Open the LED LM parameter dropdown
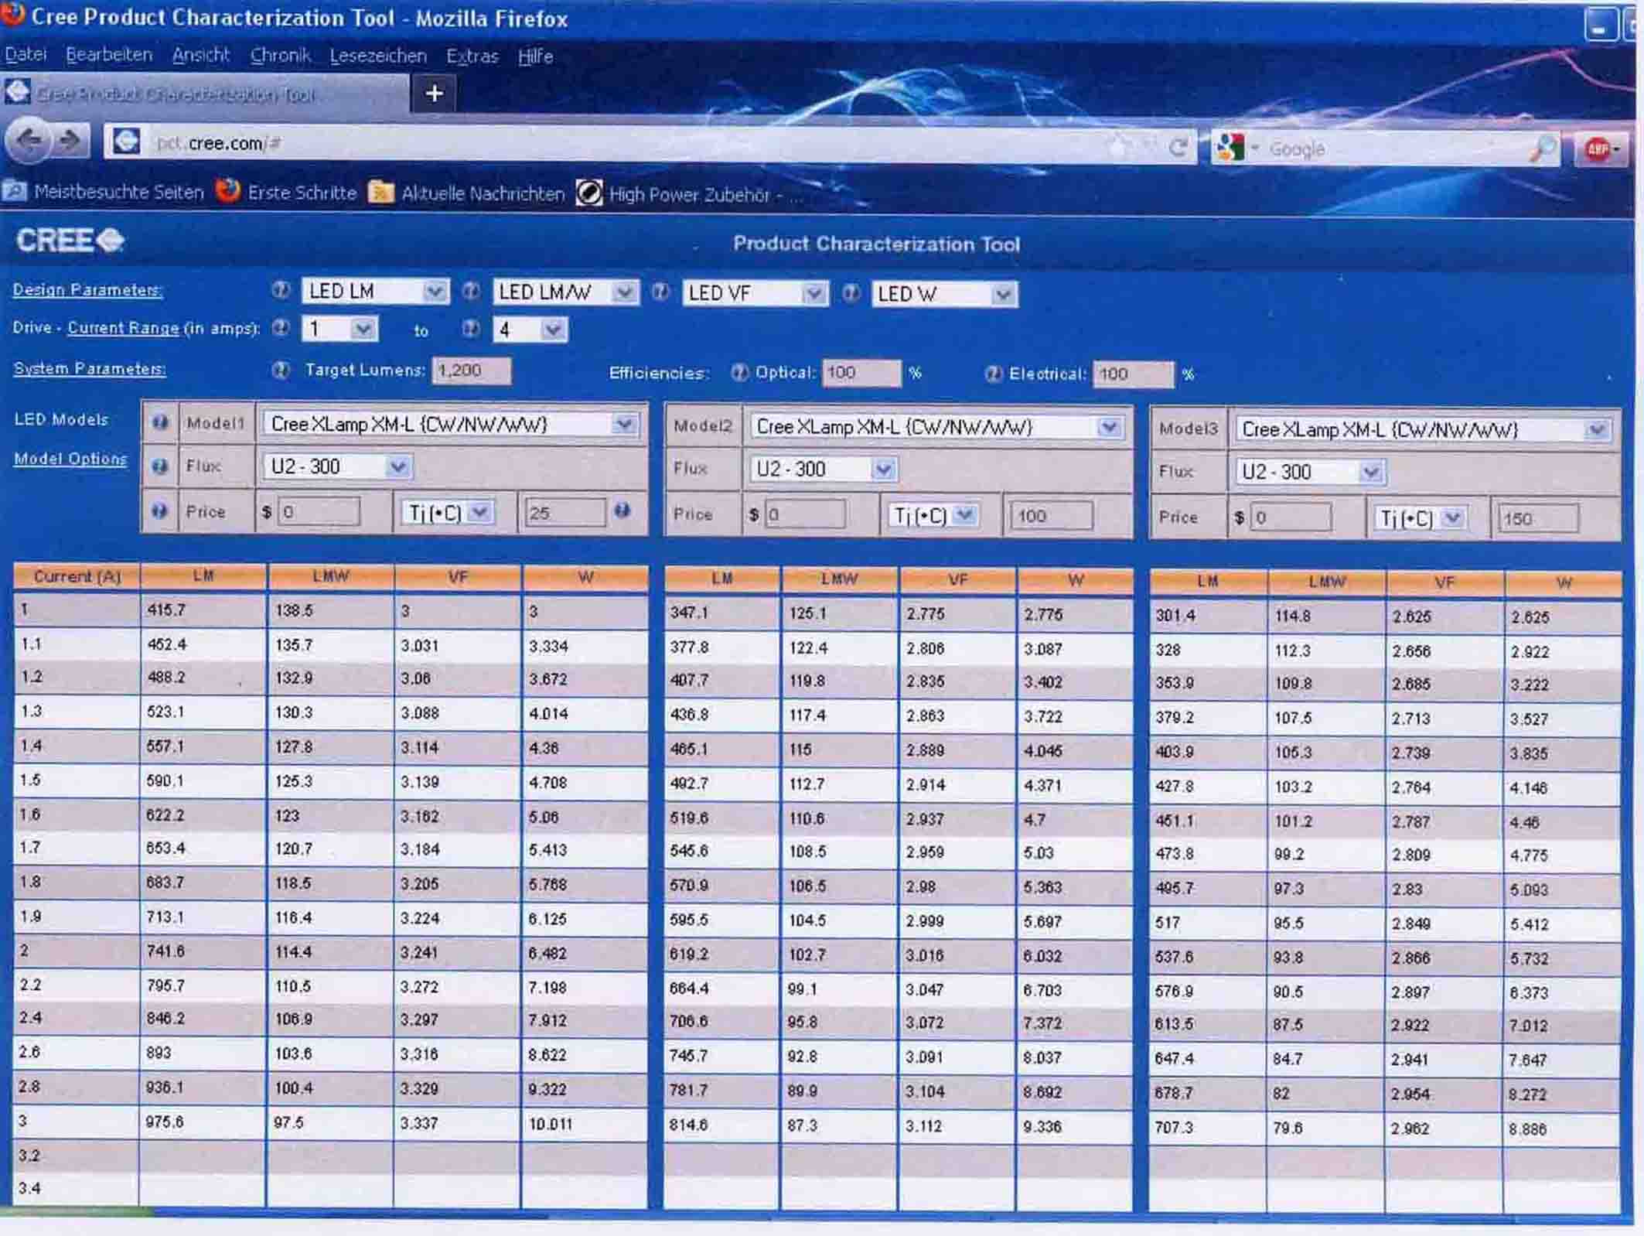Screen dimensions: 1644x1236 click(x=435, y=292)
